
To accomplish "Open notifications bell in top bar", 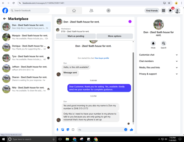I will [x=170, y=11].
